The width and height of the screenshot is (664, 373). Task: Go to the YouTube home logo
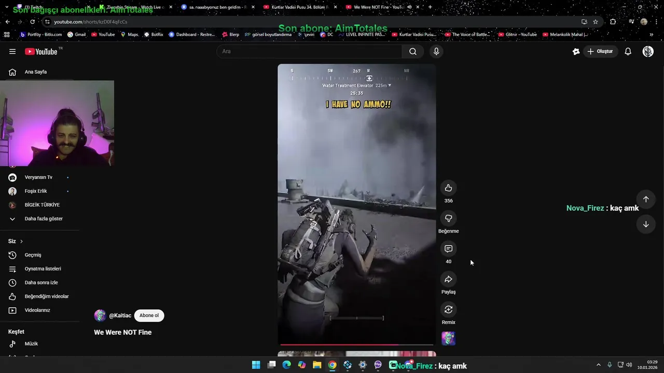[x=41, y=51]
